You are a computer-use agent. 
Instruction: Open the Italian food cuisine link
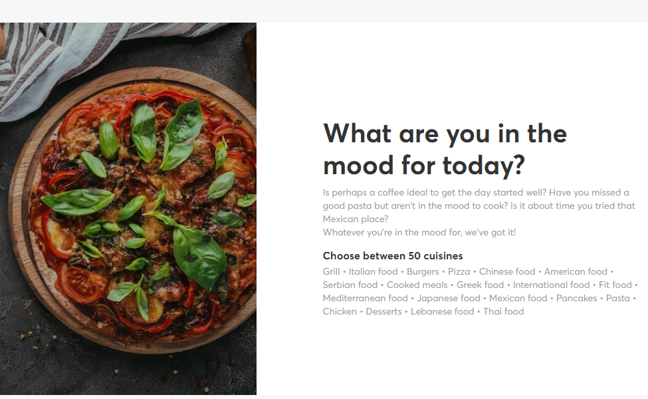coord(373,271)
